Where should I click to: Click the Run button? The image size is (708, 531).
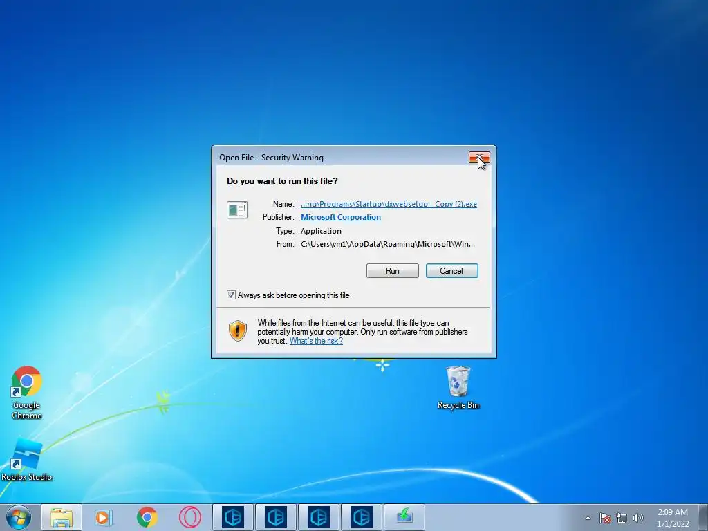click(393, 271)
